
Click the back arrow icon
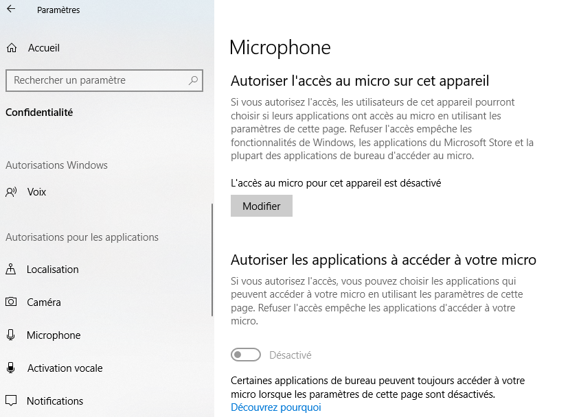coord(11,9)
